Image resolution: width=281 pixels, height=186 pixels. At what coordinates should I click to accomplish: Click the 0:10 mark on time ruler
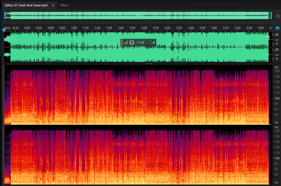click(x=16, y=28)
